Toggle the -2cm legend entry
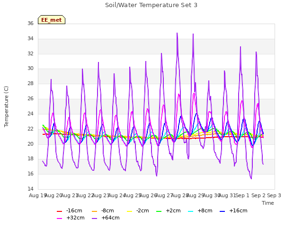Screen dimensions: 303x227 (x=138, y=210)
